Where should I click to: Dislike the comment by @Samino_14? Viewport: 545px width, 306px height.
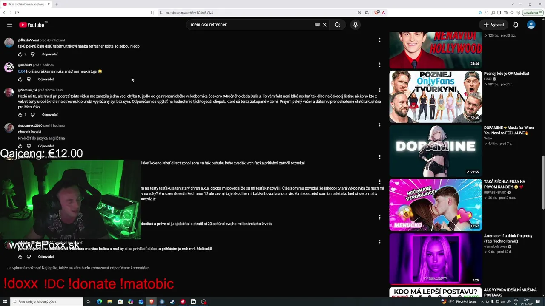[33, 115]
